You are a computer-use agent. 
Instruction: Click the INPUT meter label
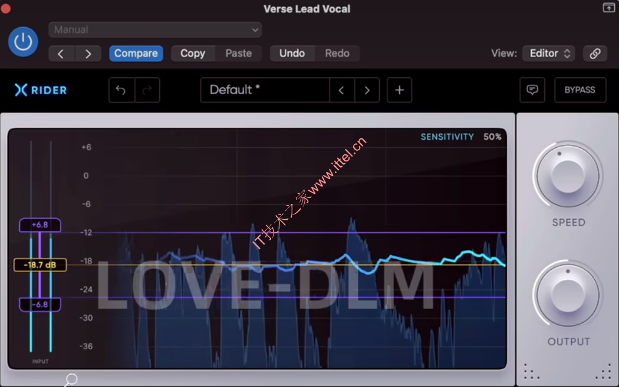click(x=40, y=361)
